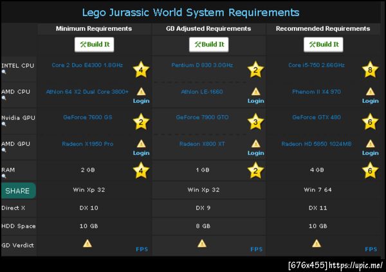This screenshot has width=386, height=272.
Task: Click magnifier icon under Nvidia GPU label
Action: [x=4, y=124]
